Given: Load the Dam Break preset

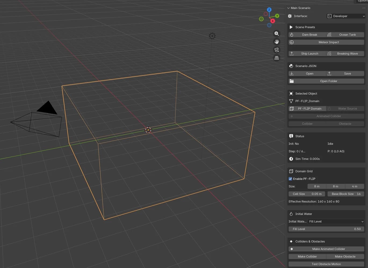Looking at the screenshot, I should coord(307,35).
